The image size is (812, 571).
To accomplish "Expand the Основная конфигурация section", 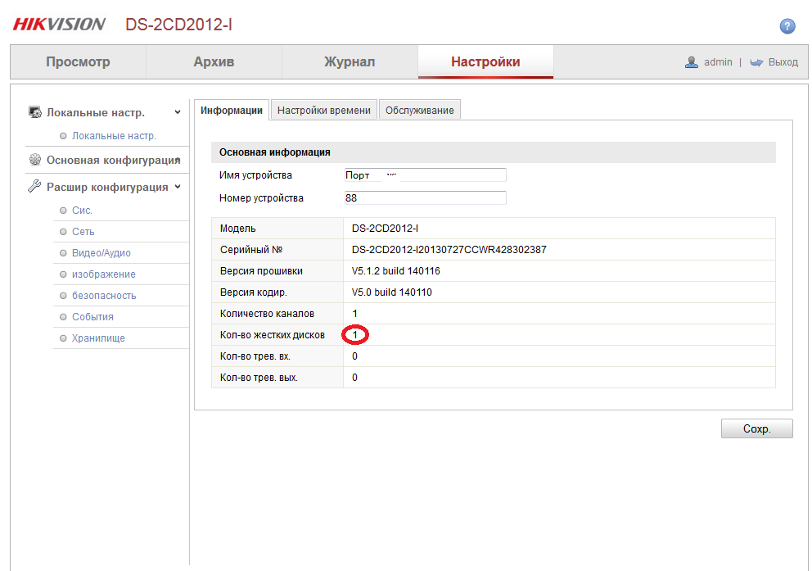I will tap(178, 160).
